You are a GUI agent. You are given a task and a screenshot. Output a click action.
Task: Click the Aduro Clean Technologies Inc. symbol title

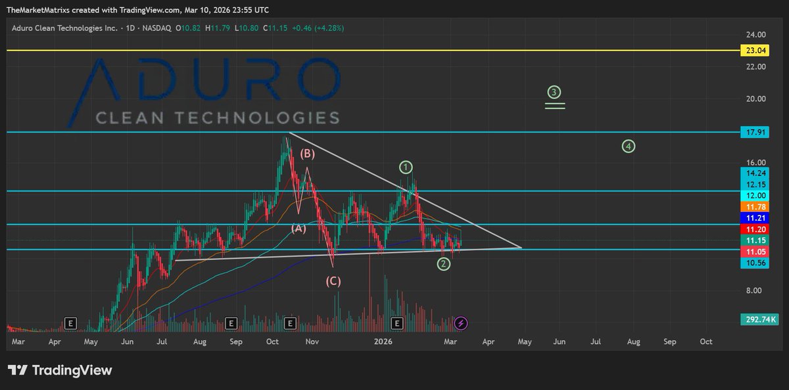(x=63, y=28)
